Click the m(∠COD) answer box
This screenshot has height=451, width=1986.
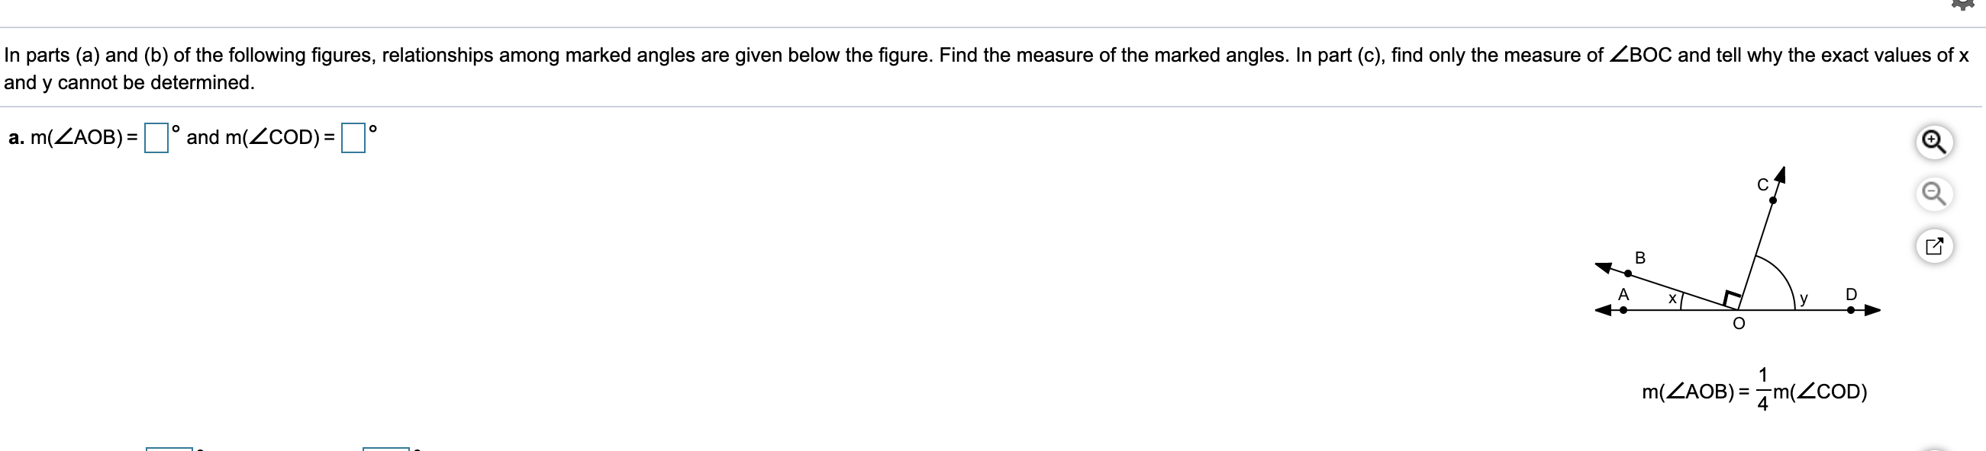point(353,138)
